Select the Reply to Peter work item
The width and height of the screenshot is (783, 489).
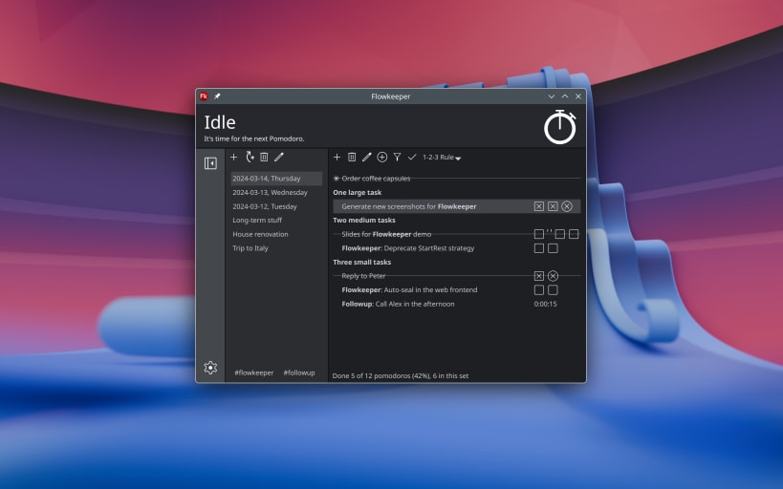[457, 276]
